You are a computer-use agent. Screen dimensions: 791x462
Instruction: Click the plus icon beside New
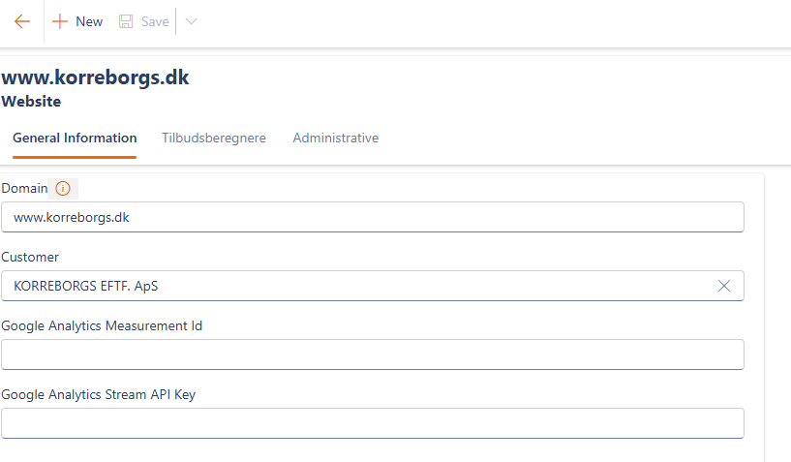pyautogui.click(x=60, y=21)
